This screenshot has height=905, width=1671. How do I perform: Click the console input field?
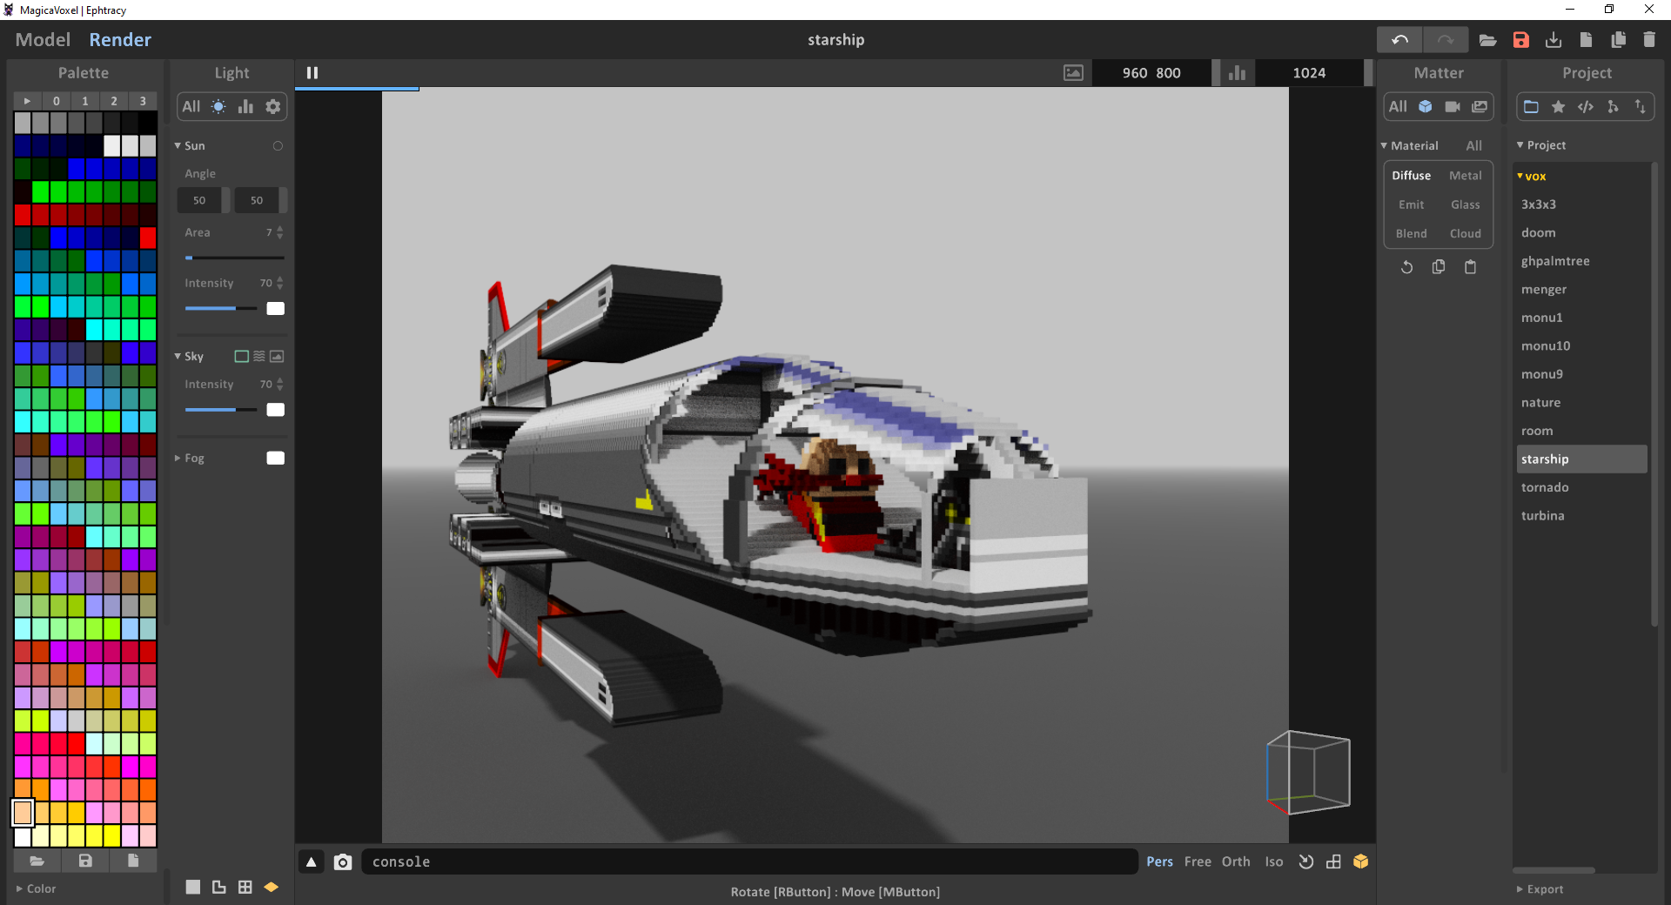click(x=749, y=861)
